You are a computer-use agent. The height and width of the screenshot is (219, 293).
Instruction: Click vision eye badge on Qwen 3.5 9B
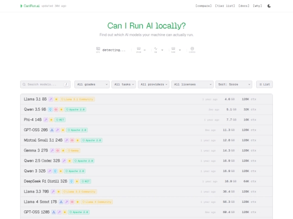pyautogui.click(x=56, y=109)
